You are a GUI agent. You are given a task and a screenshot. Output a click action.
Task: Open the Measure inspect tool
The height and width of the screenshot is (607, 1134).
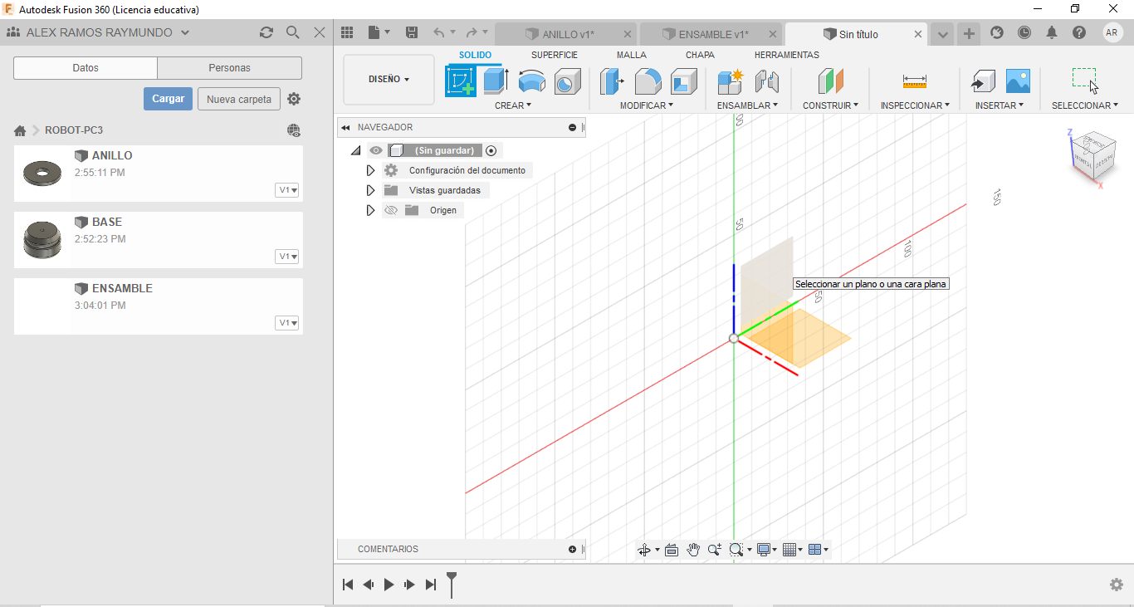coord(914,81)
